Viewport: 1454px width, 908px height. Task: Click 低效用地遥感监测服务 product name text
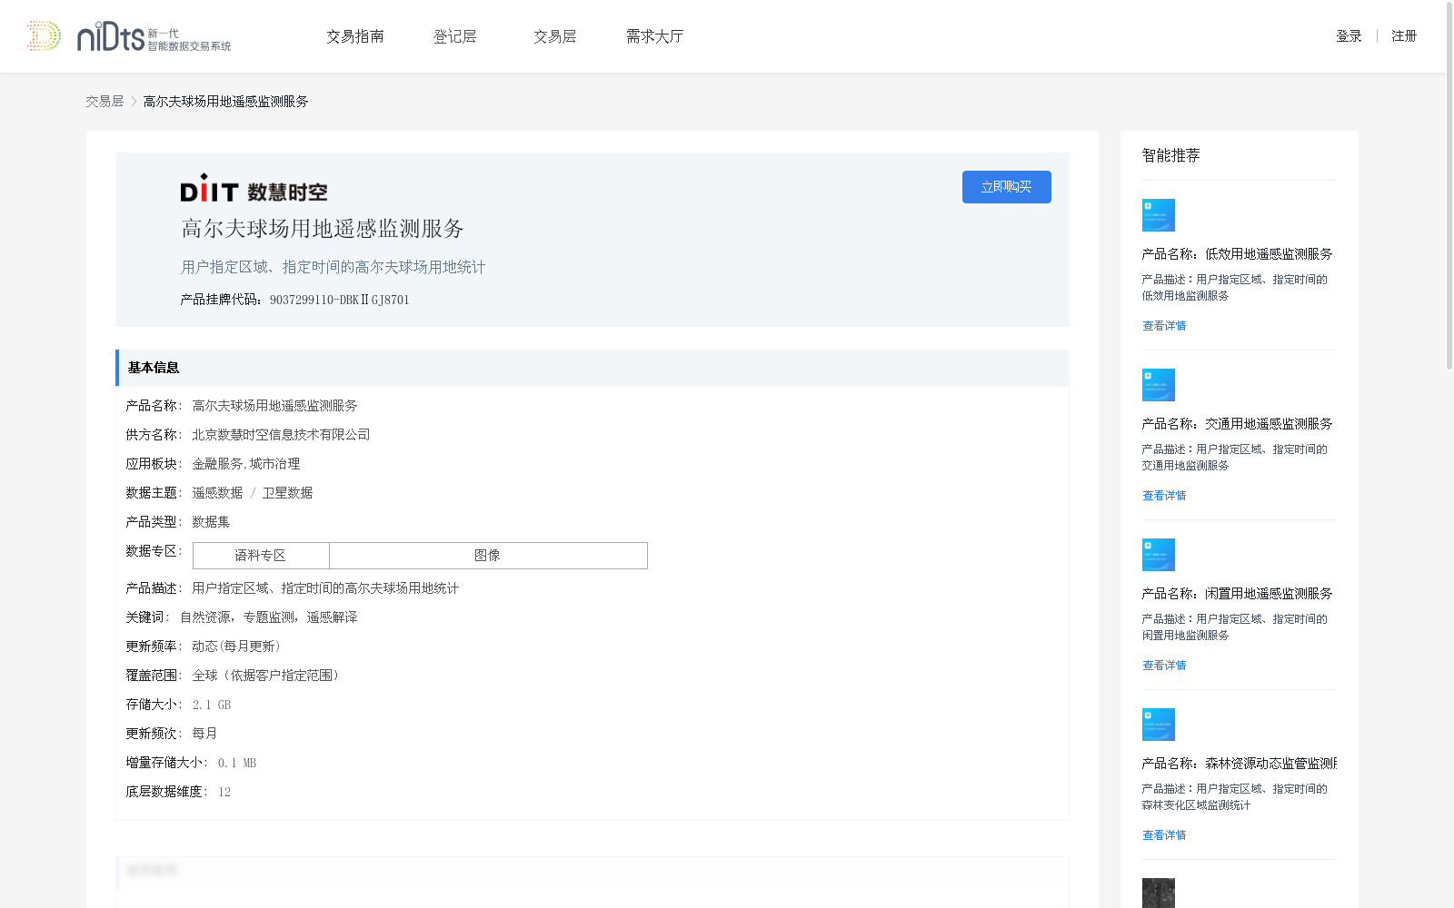(x=1269, y=254)
